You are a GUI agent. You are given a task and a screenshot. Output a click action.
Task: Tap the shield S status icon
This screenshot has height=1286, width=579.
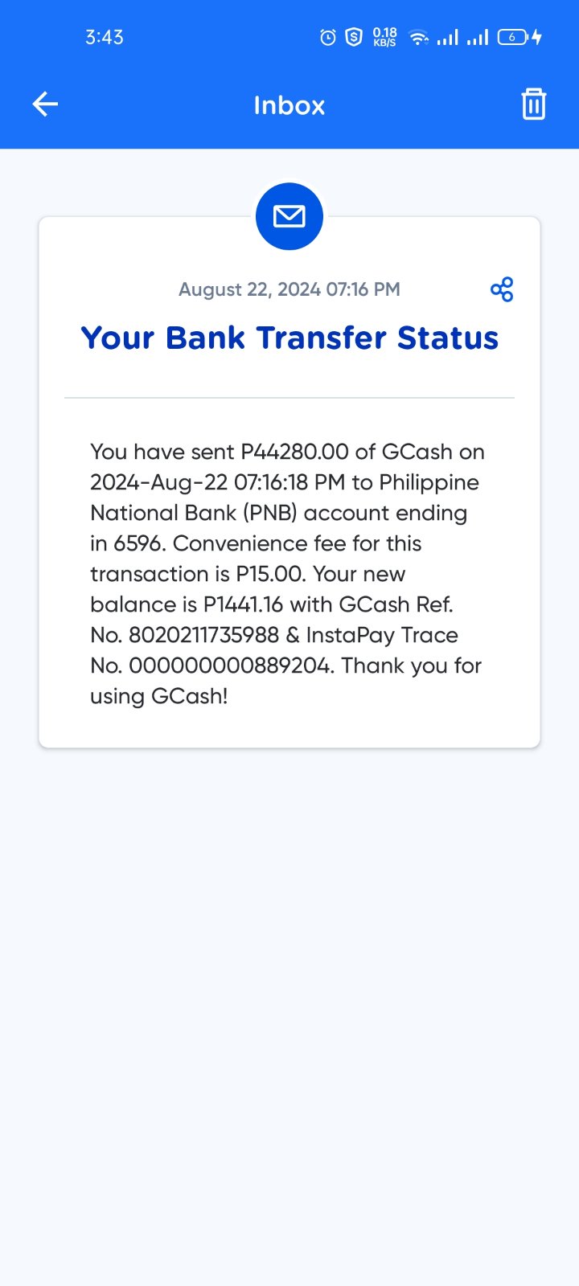(354, 37)
